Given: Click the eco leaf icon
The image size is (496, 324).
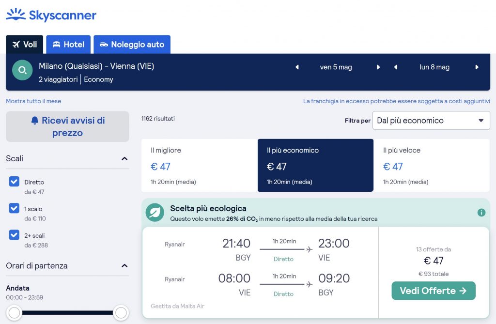Looking at the screenshot, I should point(155,213).
